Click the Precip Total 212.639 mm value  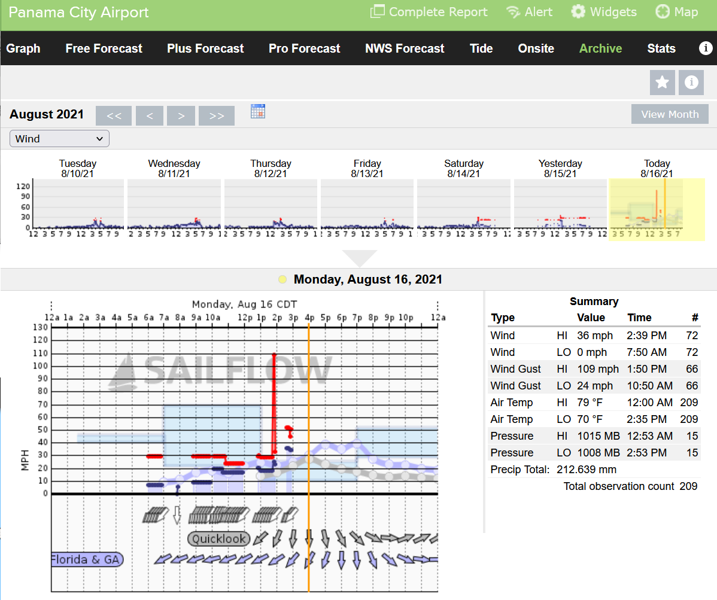(586, 470)
